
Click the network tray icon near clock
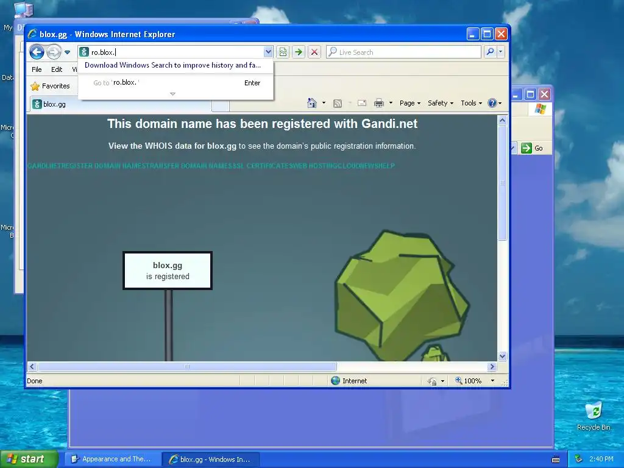[579, 459]
